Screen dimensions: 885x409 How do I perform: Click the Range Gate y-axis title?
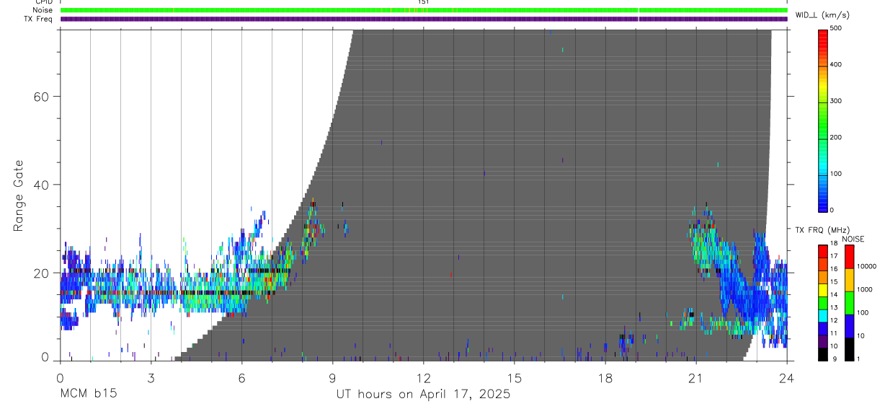(x=19, y=196)
